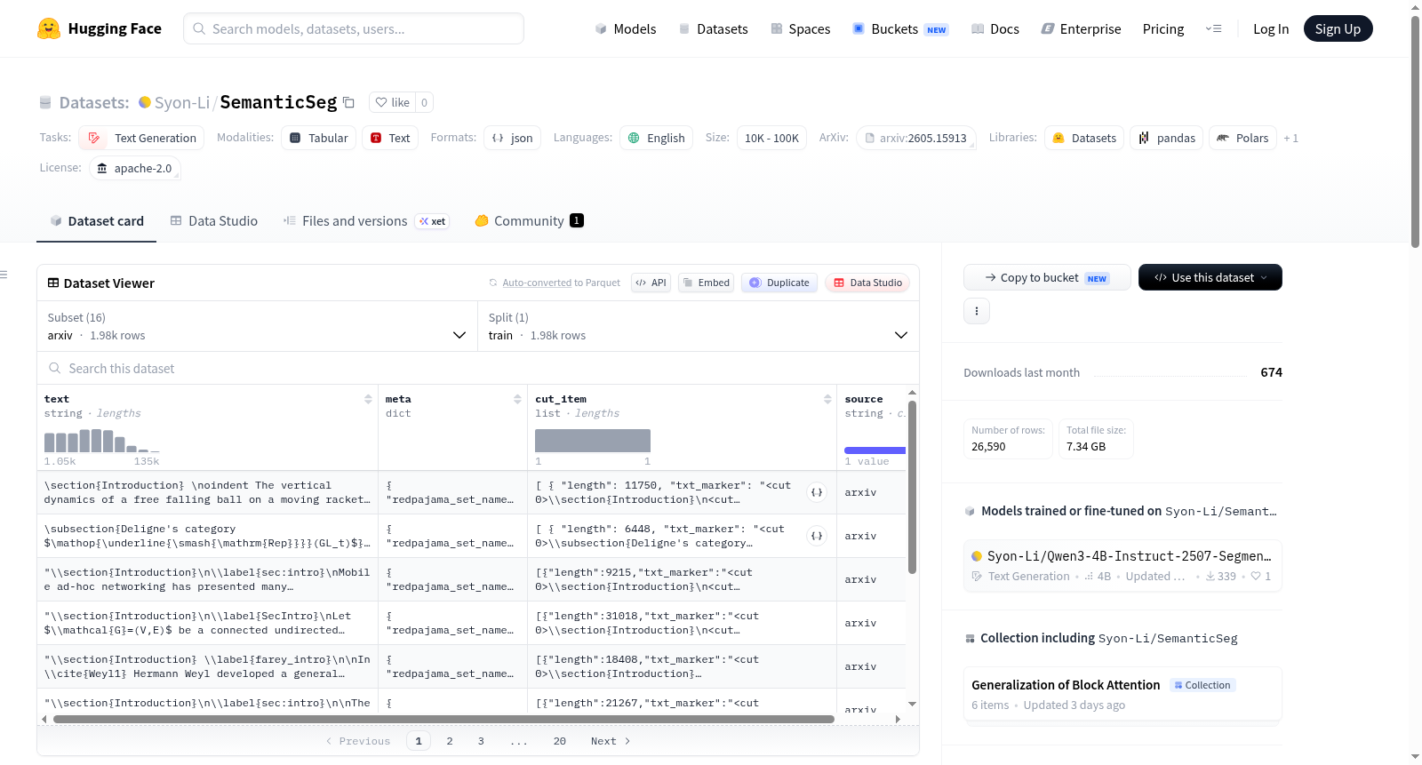Click the Log In link
Image resolution: width=1422 pixels, height=765 pixels.
pos(1271,29)
